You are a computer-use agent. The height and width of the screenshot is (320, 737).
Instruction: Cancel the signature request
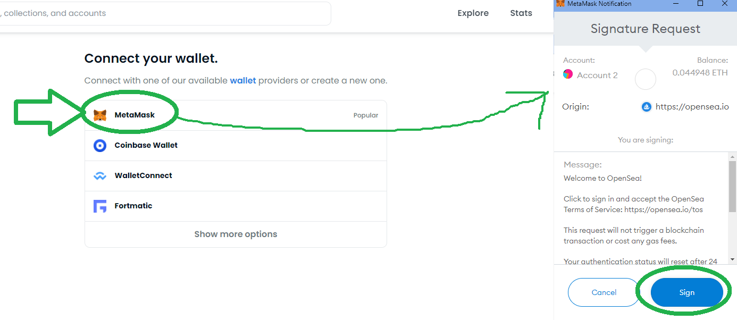(x=604, y=292)
